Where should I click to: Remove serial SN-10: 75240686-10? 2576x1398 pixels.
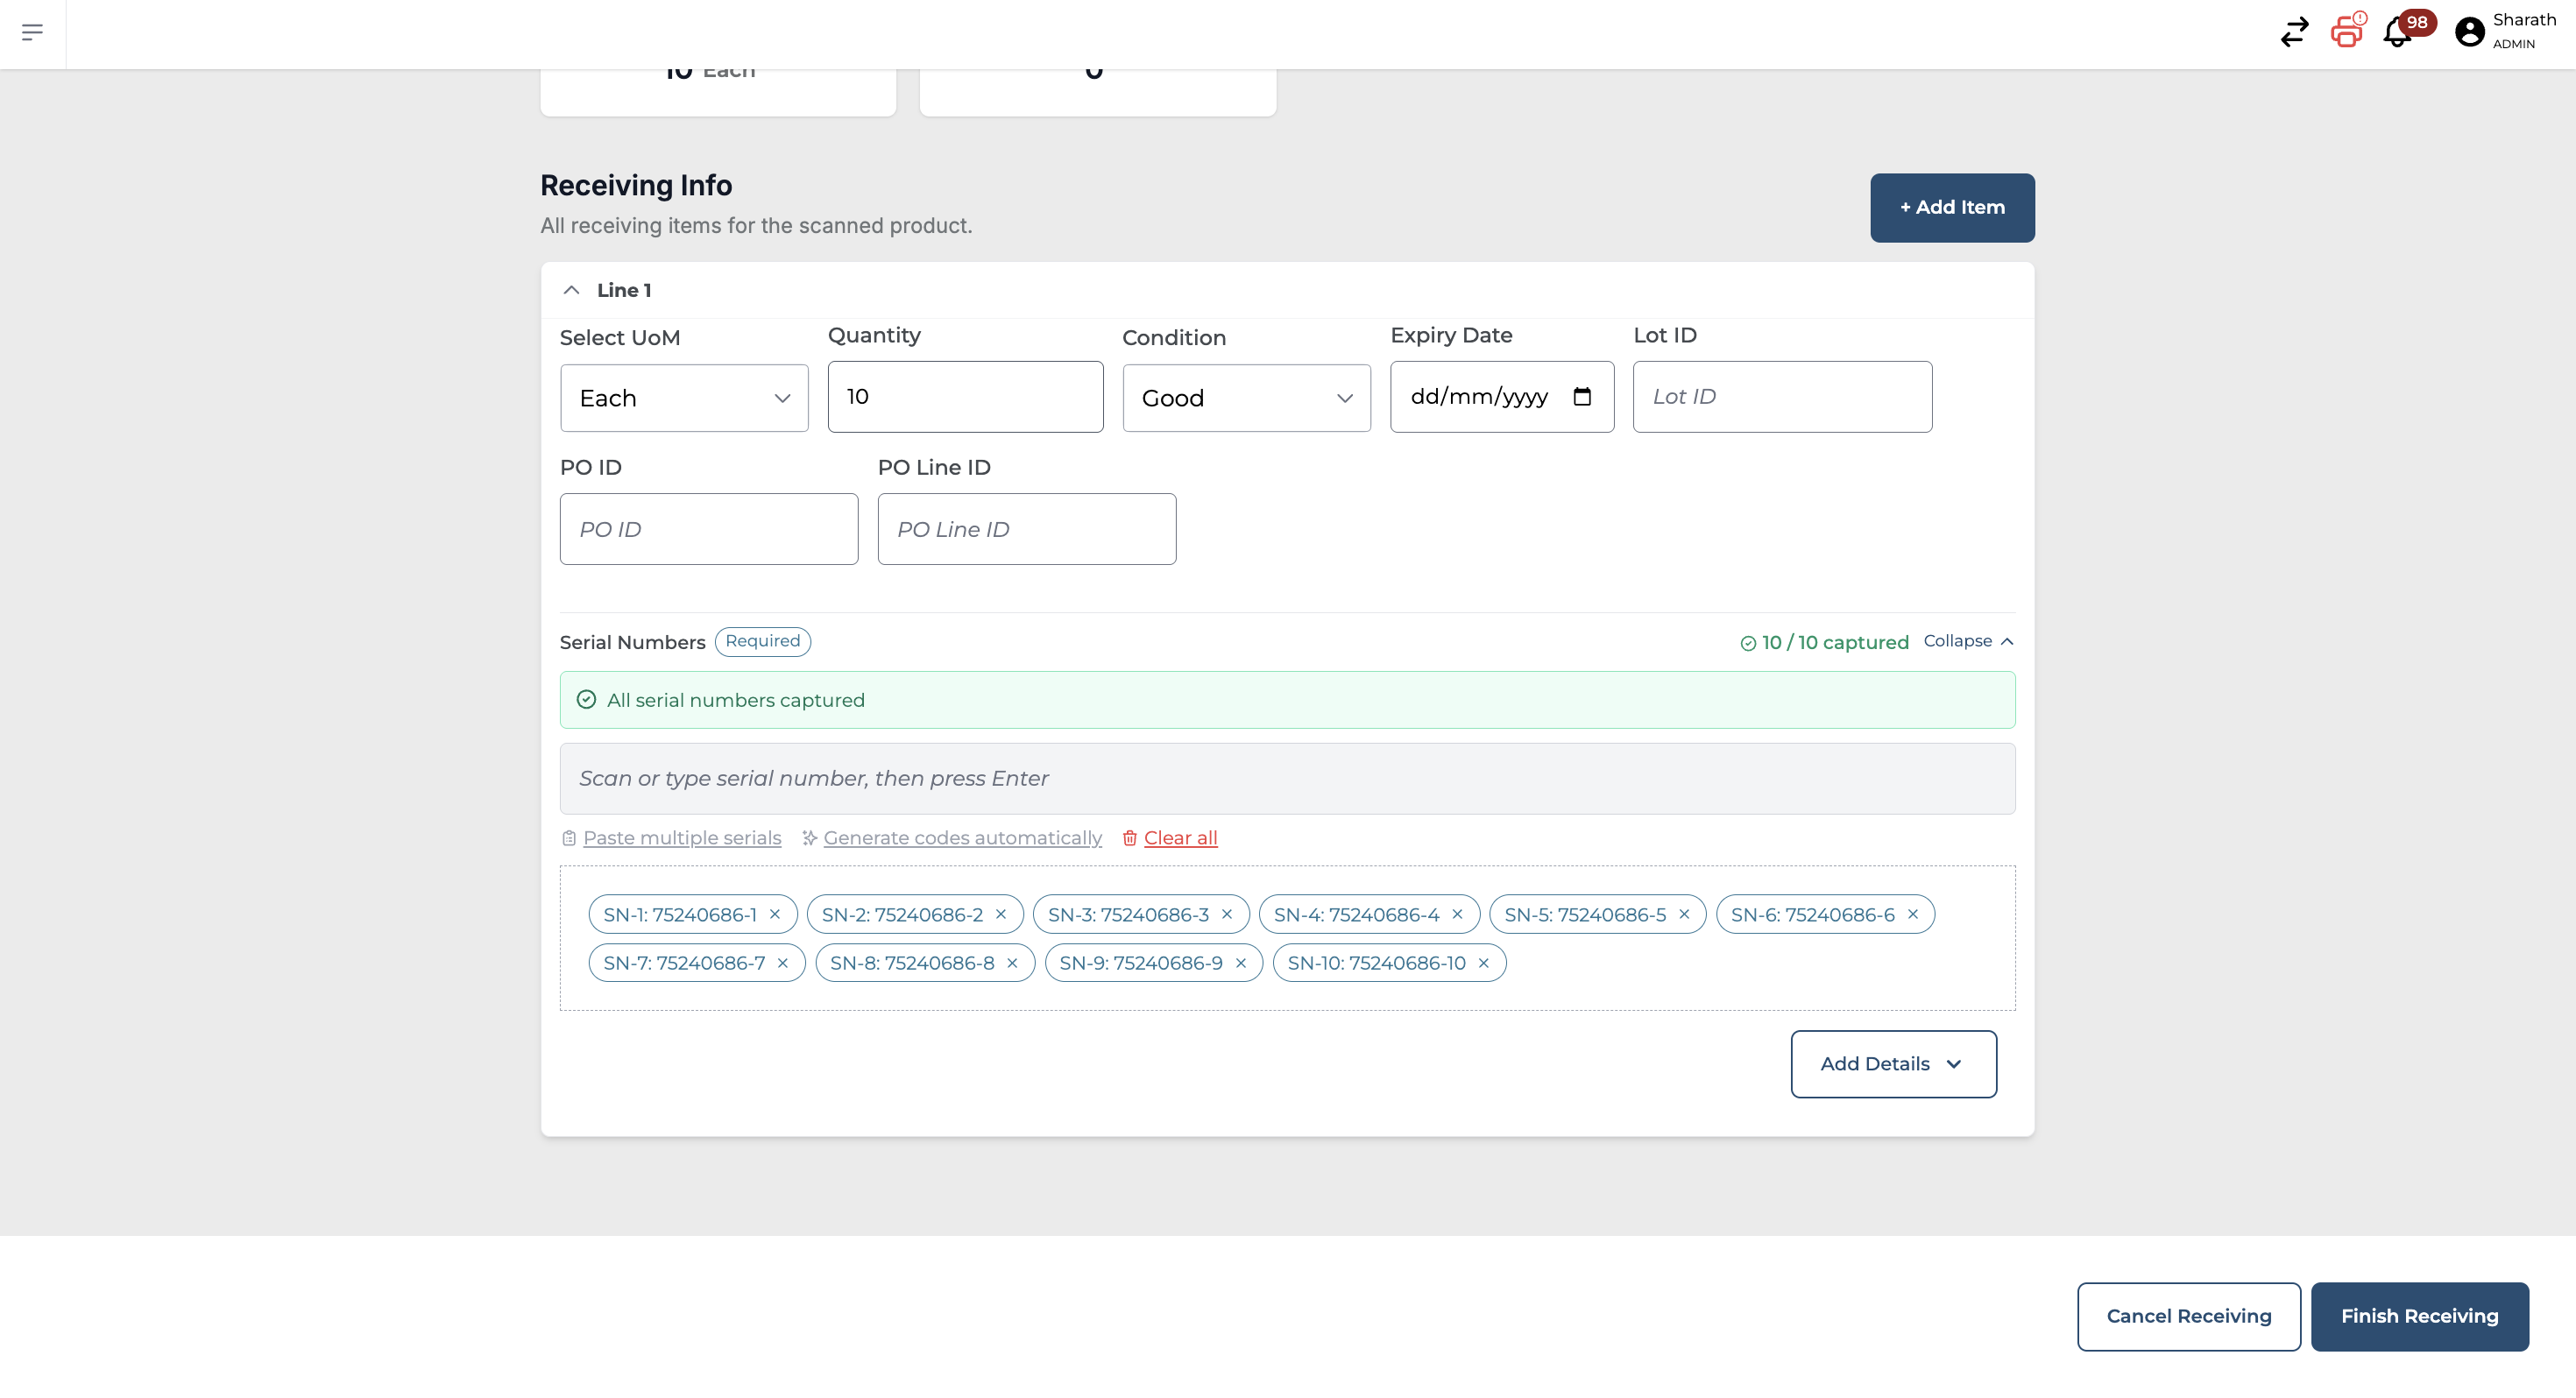point(1483,963)
